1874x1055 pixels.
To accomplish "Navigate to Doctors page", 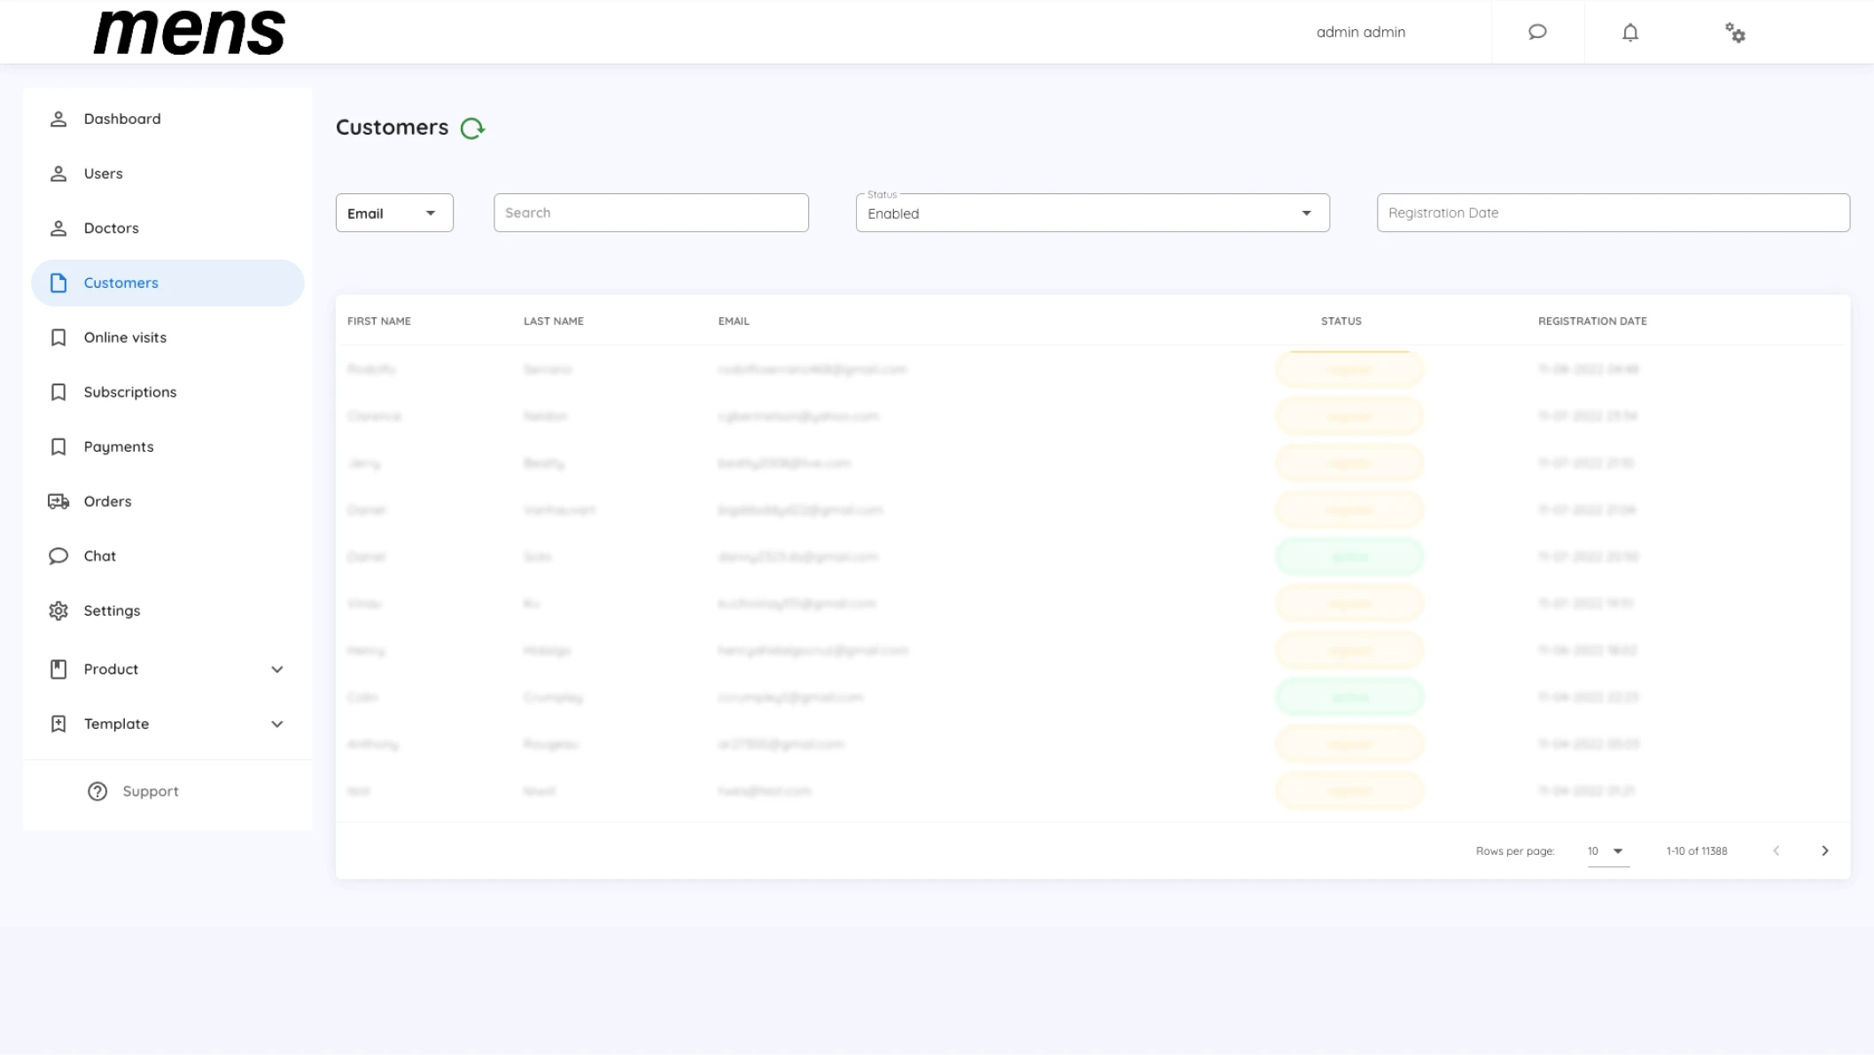I will (167, 229).
